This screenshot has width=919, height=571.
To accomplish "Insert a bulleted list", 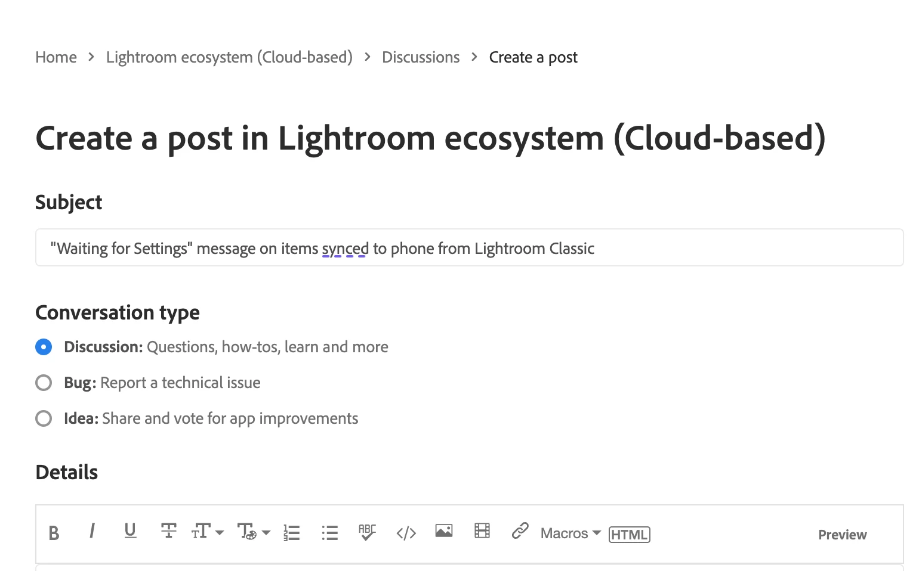I will pyautogui.click(x=330, y=533).
